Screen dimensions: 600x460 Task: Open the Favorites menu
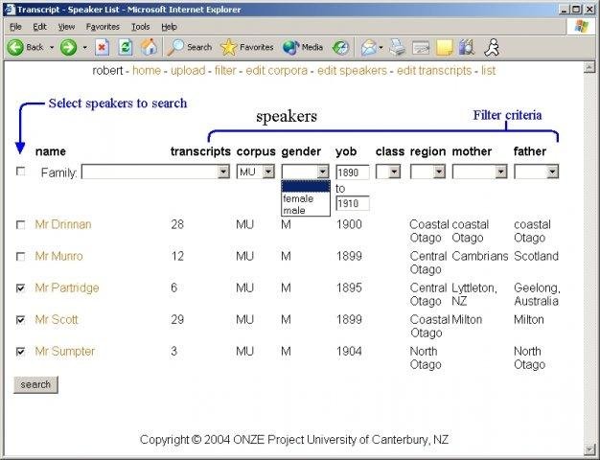click(103, 27)
